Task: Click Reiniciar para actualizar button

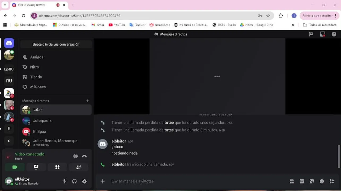Action: coord(320,16)
